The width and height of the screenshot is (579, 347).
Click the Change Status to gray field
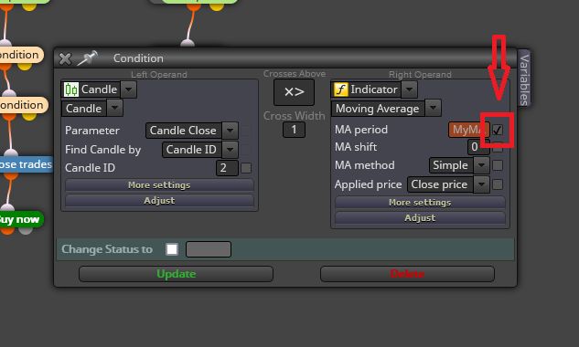pos(209,249)
